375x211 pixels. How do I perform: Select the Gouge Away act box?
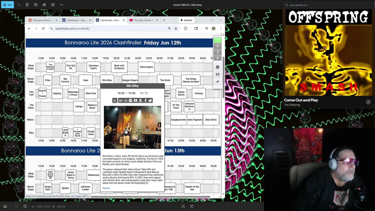tap(91, 133)
